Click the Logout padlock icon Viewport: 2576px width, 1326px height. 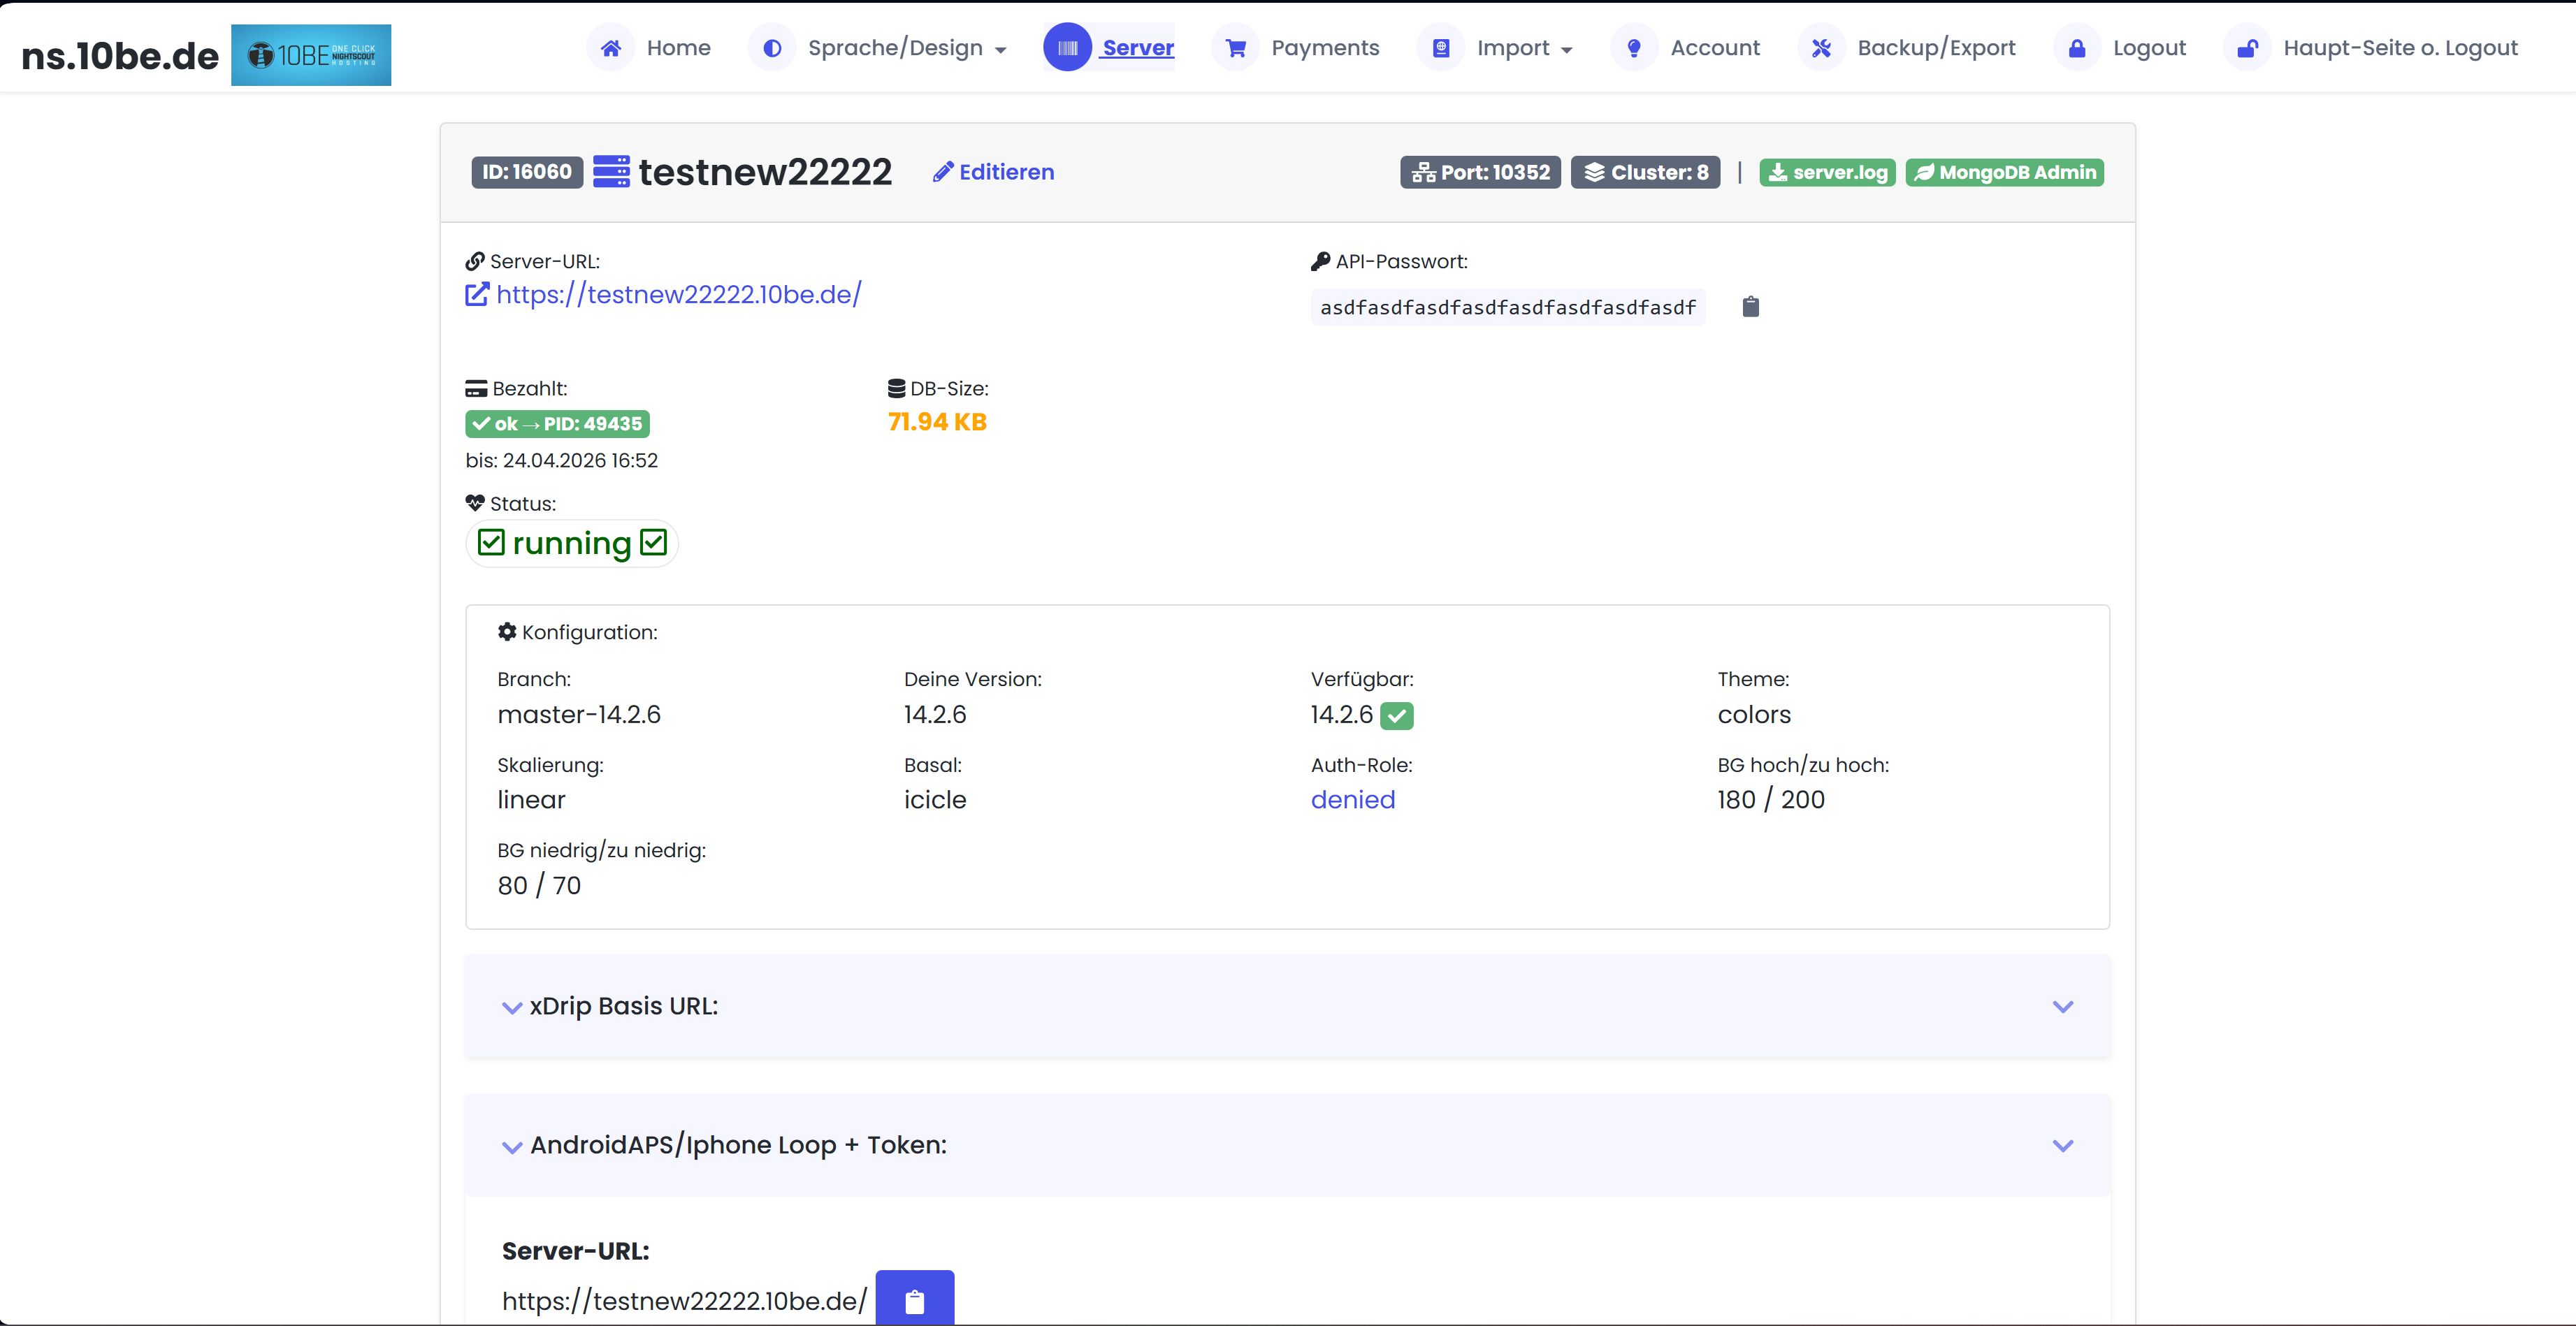pos(2077,47)
